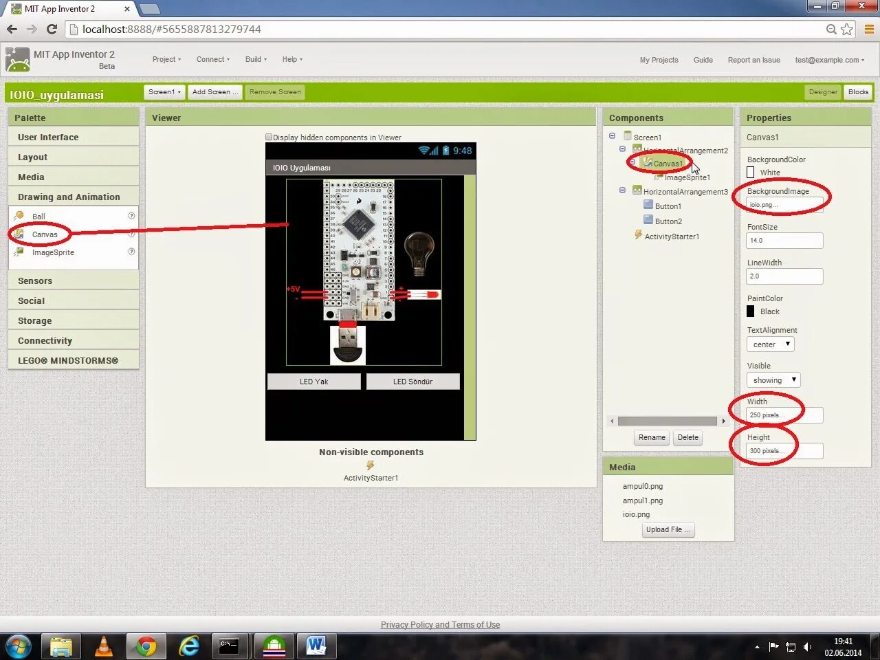
Task: Click LED Yak button in Viewer
Action: tap(314, 382)
